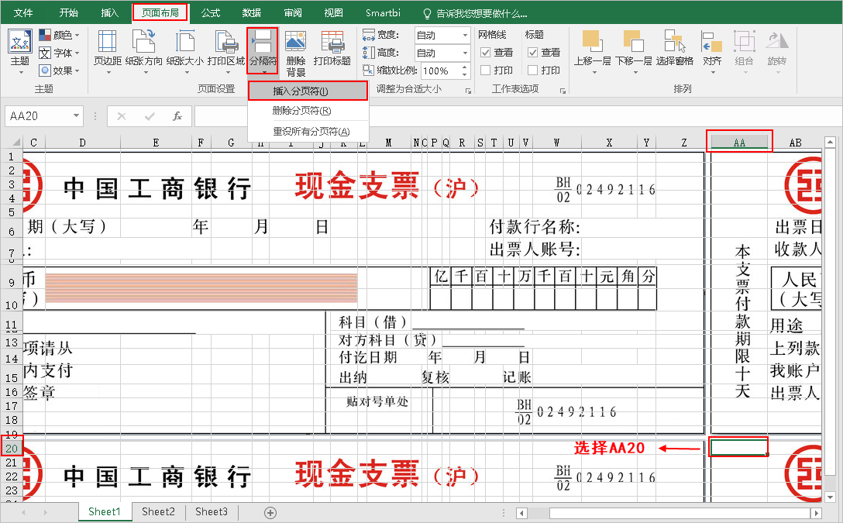Open the 纸张方向 orientation menu
843x523 pixels.
143,51
